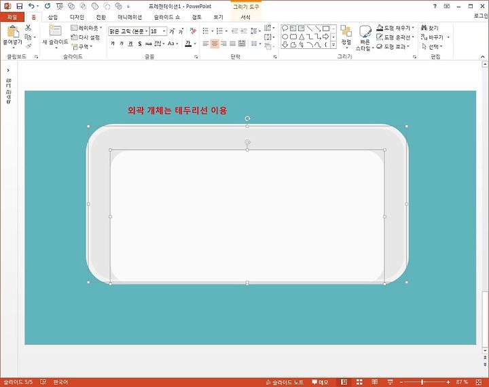Click the Slide Notes (슬라이드 노트) button

pyautogui.click(x=285, y=382)
